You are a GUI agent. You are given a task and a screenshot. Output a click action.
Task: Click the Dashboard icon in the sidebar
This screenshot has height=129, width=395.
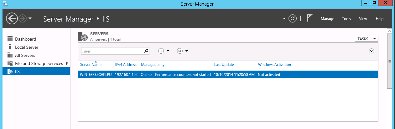[x=10, y=39]
